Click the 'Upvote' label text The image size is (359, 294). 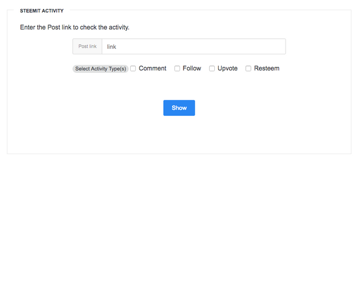tap(228, 68)
